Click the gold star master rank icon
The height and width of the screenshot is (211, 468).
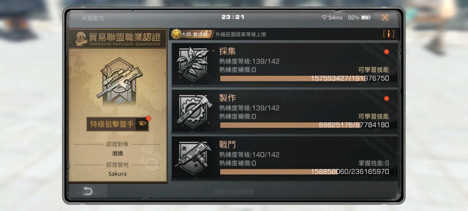176,34
